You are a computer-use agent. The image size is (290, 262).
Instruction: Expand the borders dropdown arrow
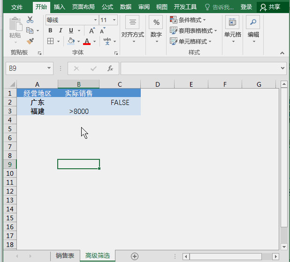[59, 41]
